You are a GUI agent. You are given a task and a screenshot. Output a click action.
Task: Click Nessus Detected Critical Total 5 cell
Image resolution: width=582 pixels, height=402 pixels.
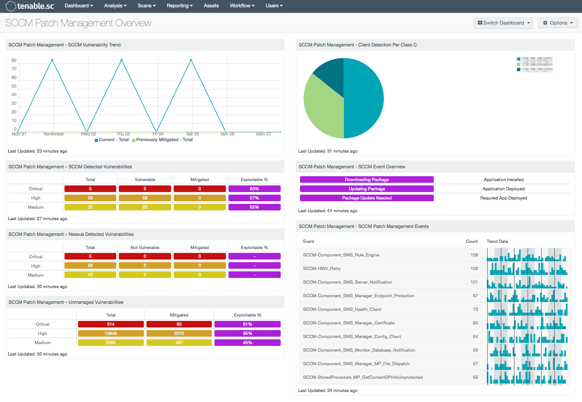[90, 256]
